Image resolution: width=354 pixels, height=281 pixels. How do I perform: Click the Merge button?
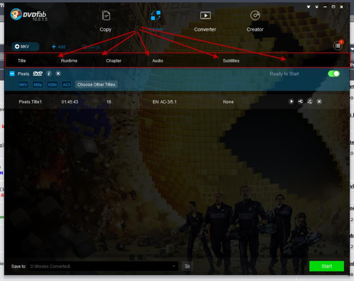(92, 47)
